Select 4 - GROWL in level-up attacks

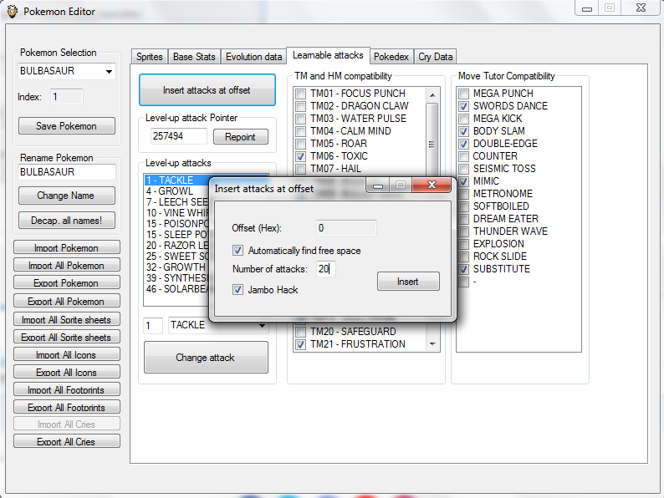point(171,191)
